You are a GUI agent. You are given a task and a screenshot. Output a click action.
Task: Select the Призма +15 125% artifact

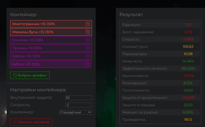[51, 48]
